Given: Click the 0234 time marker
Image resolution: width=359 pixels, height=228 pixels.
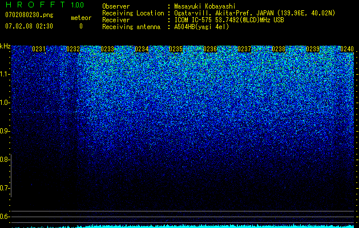Looking at the screenshot, I should (142, 49).
